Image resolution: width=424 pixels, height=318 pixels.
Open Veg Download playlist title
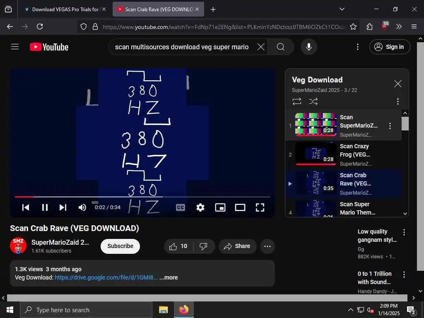[x=317, y=80]
